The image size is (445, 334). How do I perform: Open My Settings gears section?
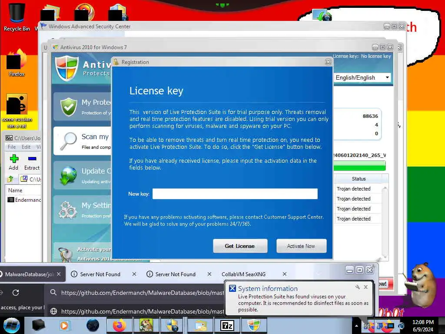tap(82, 210)
